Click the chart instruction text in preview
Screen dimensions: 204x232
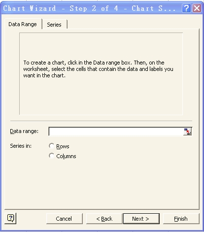98,69
